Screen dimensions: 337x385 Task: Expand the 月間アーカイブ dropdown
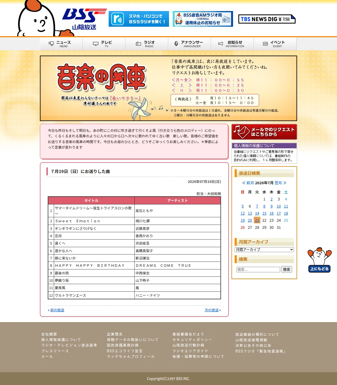point(264,250)
